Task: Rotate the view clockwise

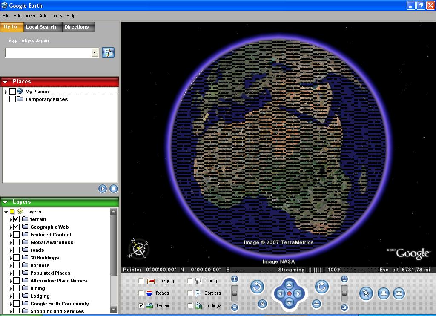Action: coord(322,287)
